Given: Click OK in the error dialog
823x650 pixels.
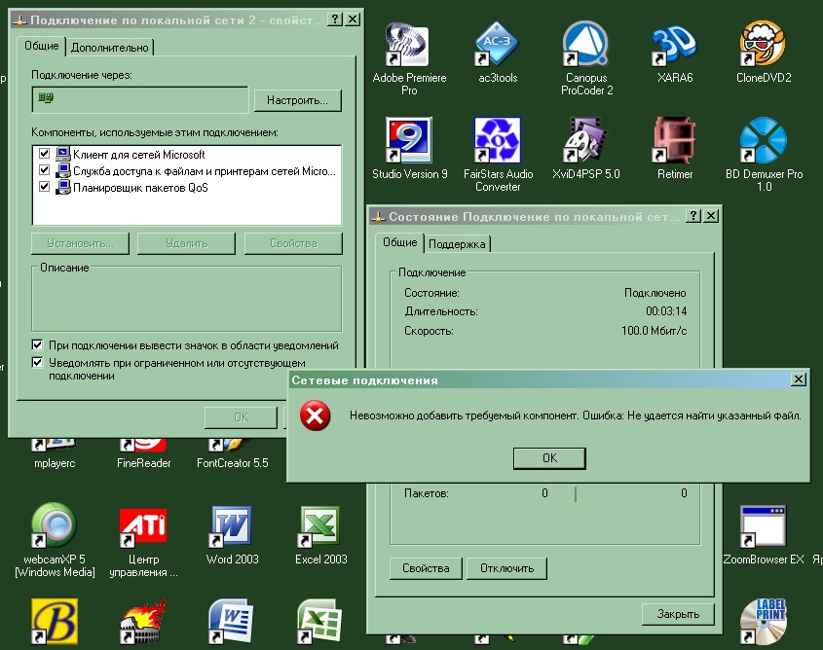Looking at the screenshot, I should (x=549, y=458).
